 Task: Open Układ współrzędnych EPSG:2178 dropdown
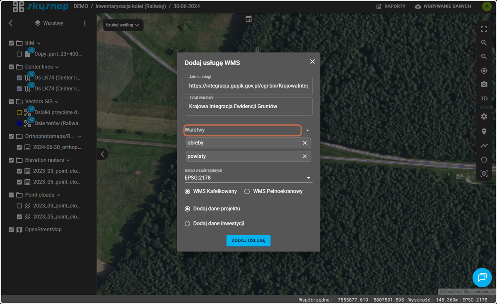click(248, 178)
